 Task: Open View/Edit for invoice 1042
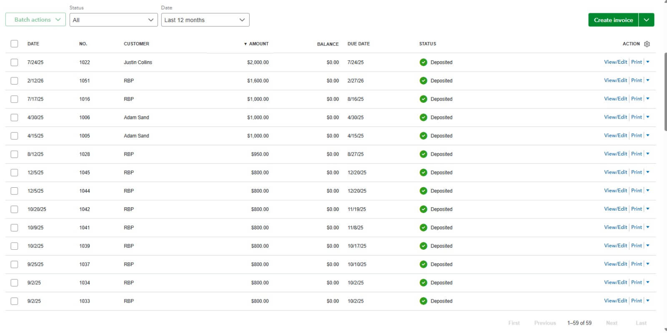(x=615, y=209)
